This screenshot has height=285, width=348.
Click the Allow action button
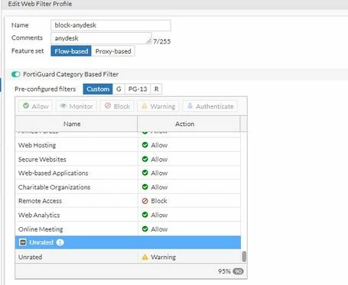pyautogui.click(x=35, y=106)
